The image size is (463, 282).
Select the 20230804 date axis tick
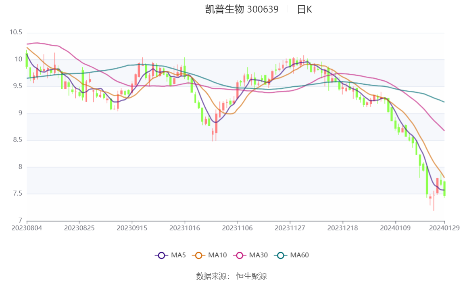(27, 228)
